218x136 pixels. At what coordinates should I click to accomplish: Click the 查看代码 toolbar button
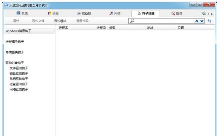point(82,21)
